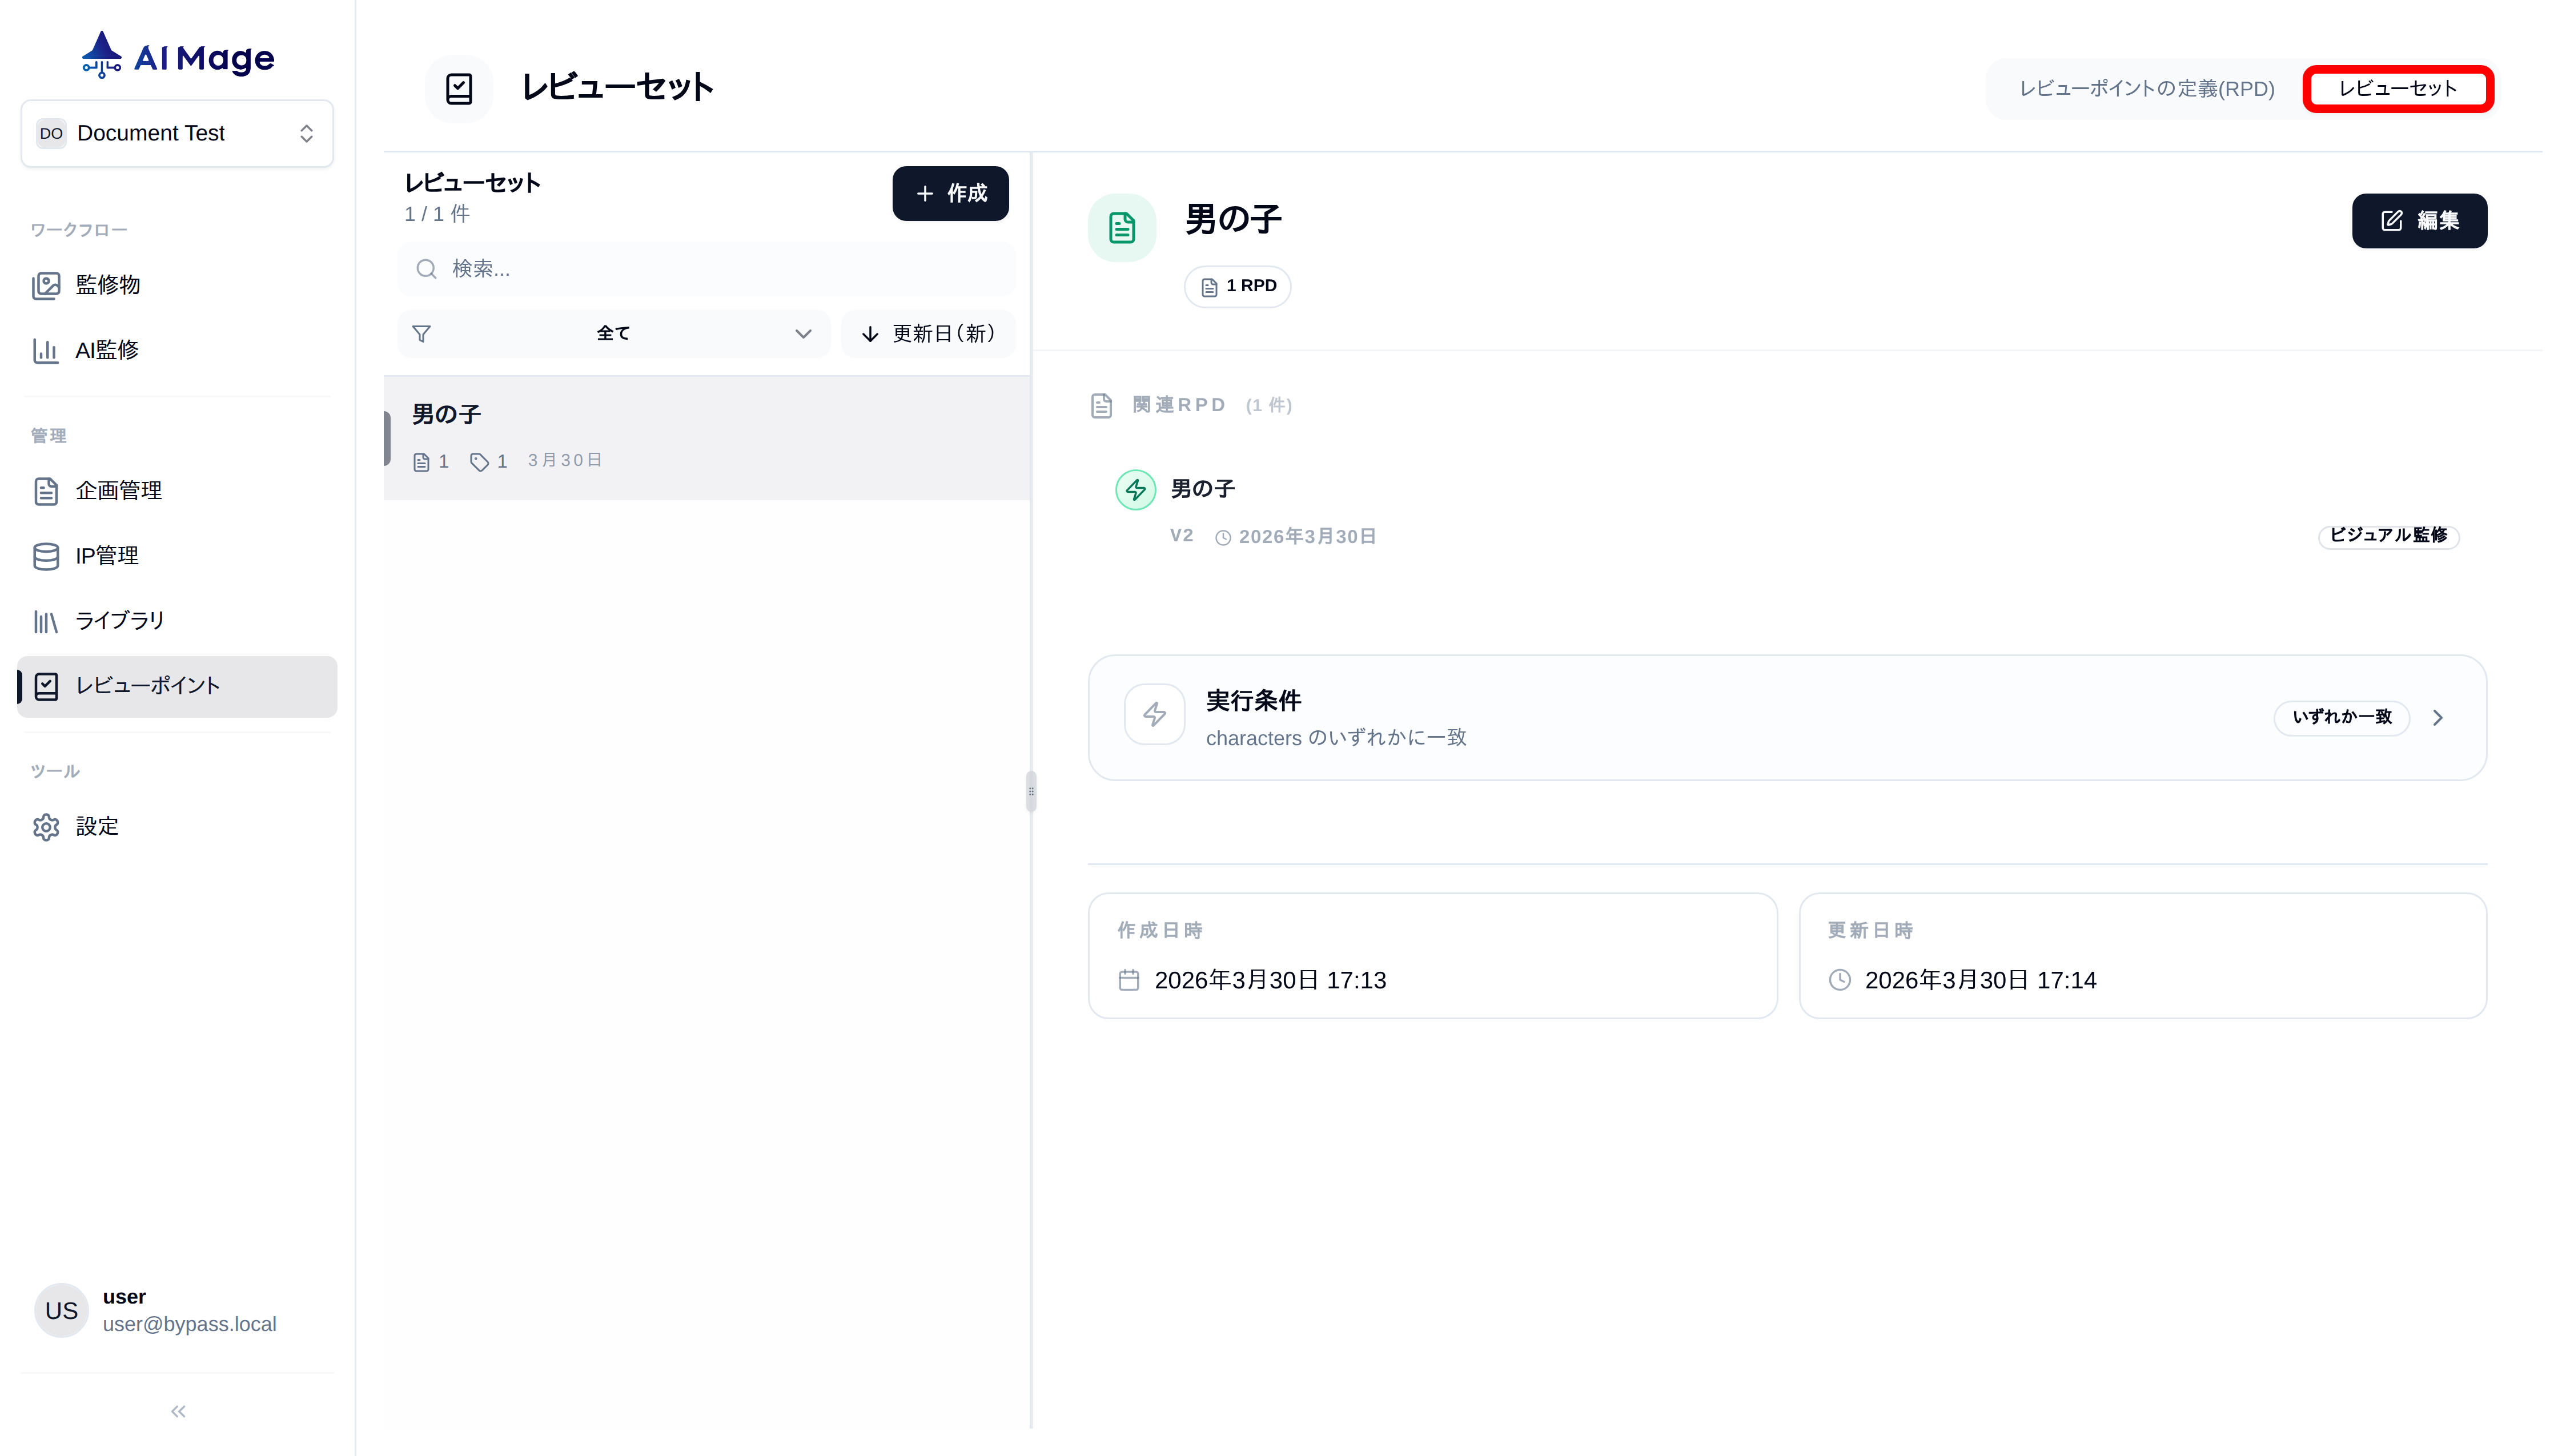2570x1456 pixels.
Task: Click the 作成 button
Action: coord(949,193)
